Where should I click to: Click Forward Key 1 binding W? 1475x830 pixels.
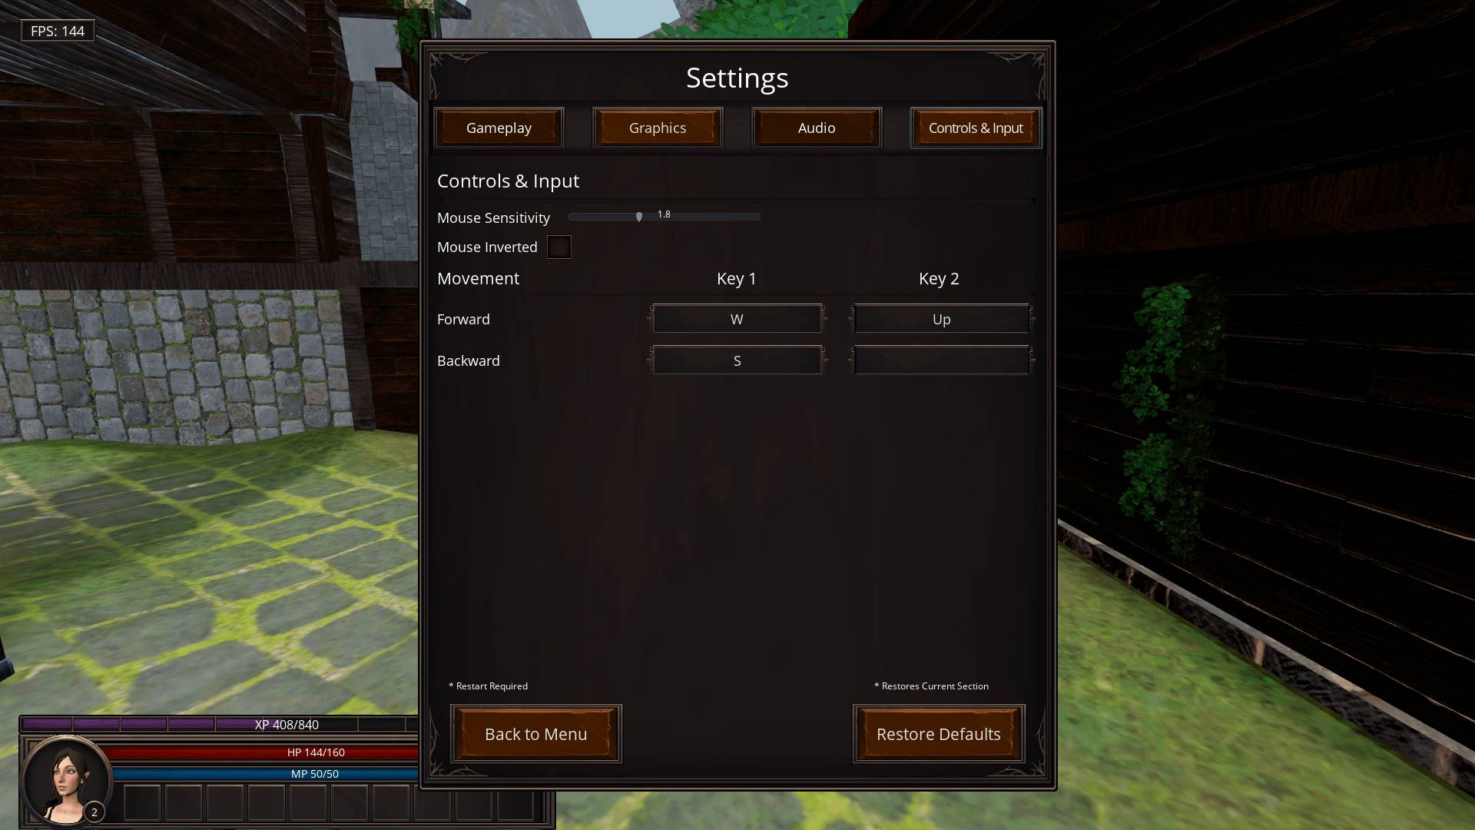pyautogui.click(x=737, y=318)
